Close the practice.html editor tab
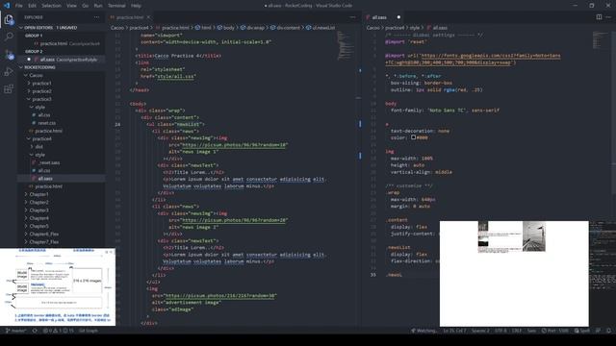The width and height of the screenshot is (616, 346). (148, 17)
